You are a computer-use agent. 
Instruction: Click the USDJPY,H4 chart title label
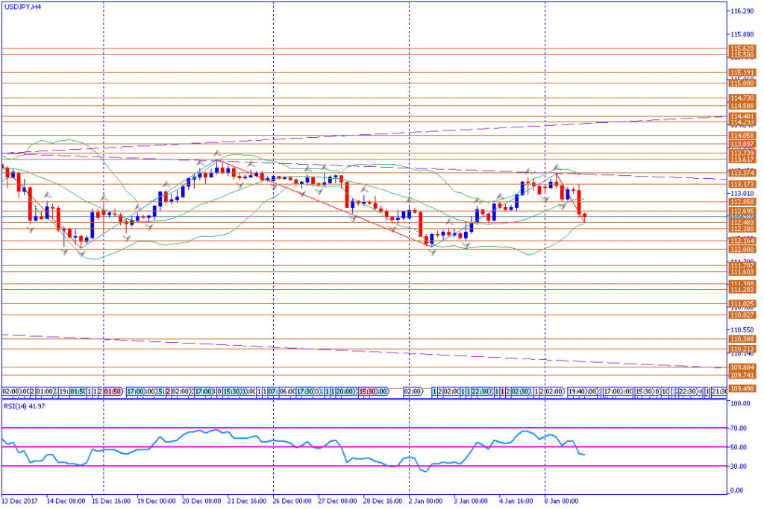click(x=22, y=6)
